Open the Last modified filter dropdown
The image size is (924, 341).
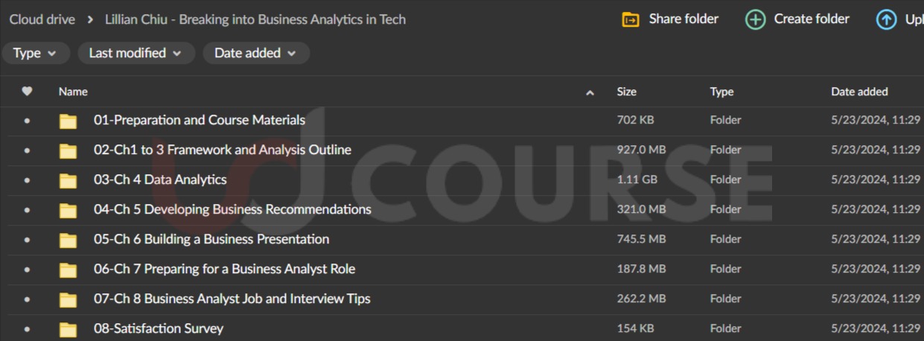[134, 53]
